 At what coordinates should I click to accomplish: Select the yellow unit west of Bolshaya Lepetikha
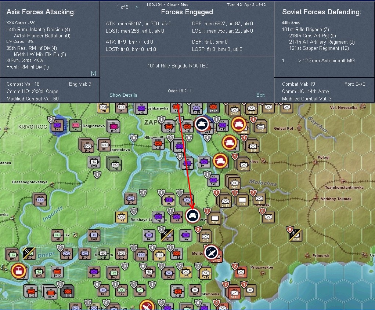121,217
